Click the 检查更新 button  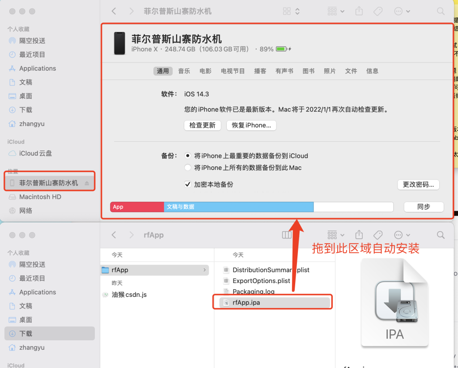(202, 125)
